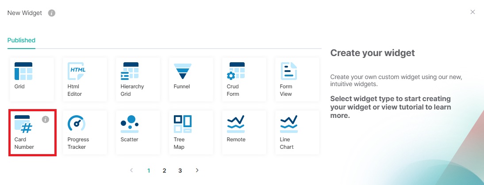Pick the Card Number widget
The width and height of the screenshot is (484, 185).
[x=24, y=125]
